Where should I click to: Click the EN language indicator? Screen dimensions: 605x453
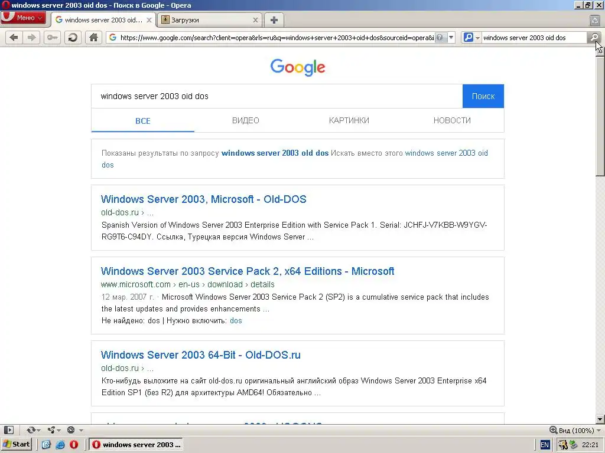click(544, 445)
